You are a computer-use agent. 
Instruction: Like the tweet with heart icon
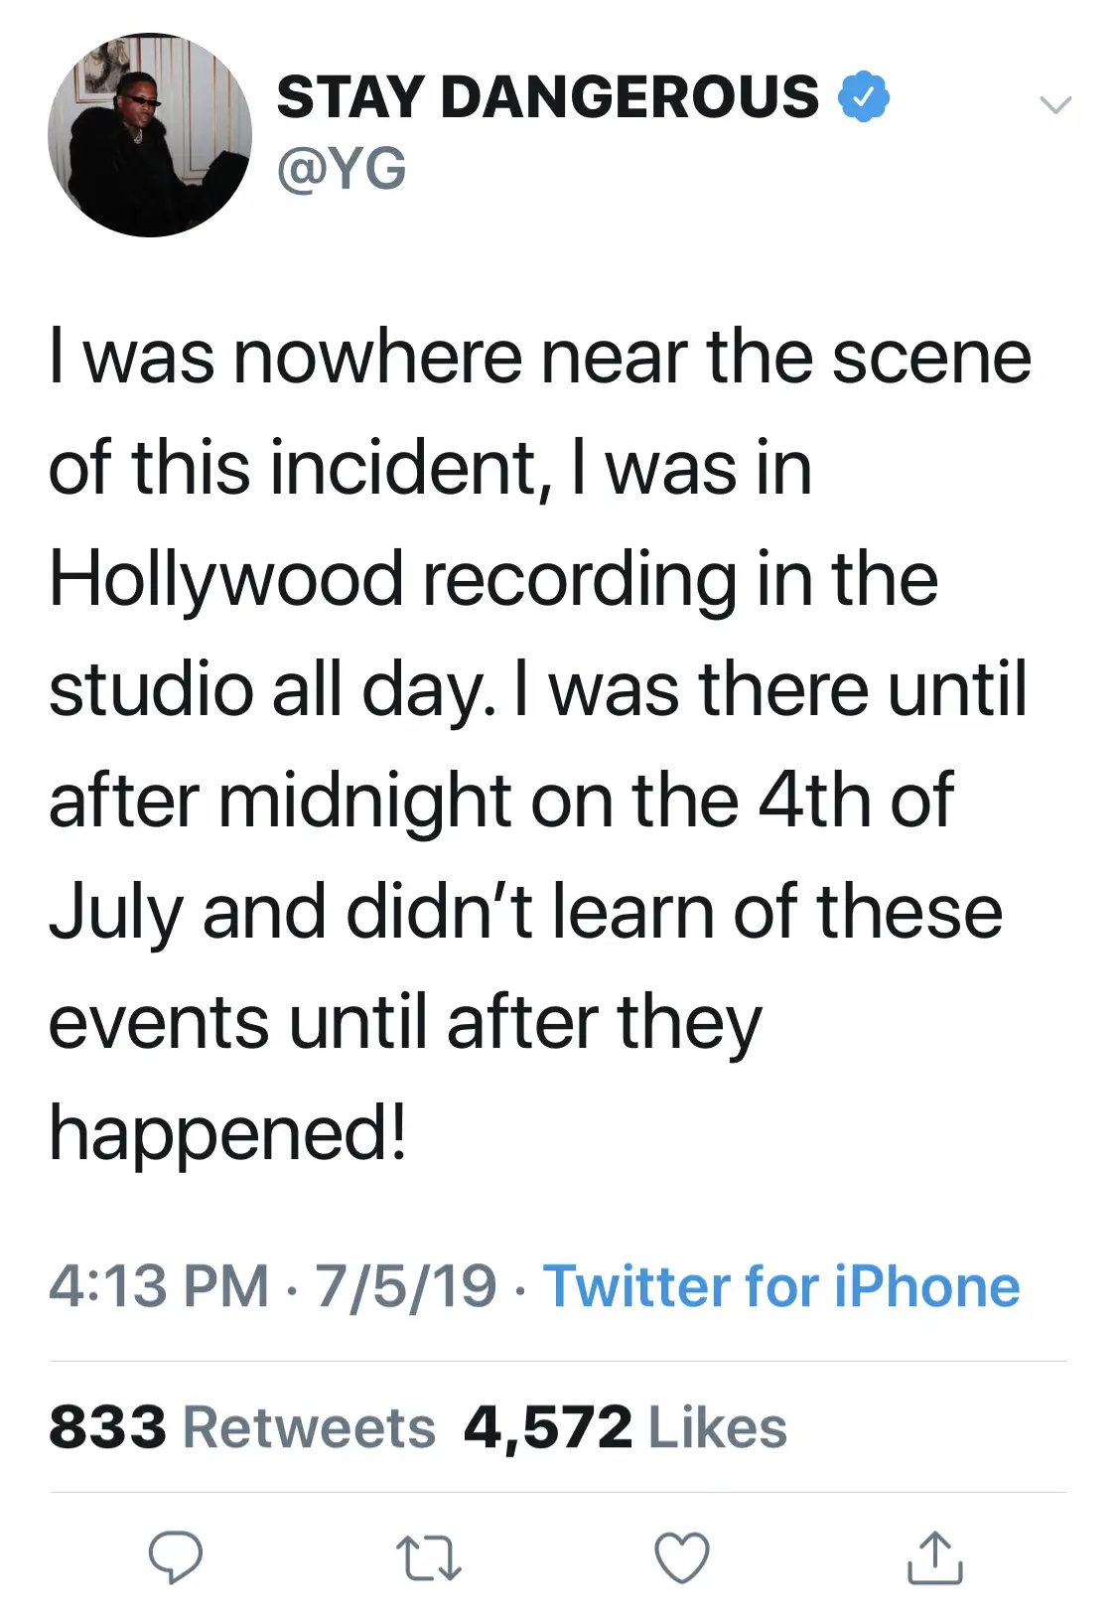point(682,1557)
